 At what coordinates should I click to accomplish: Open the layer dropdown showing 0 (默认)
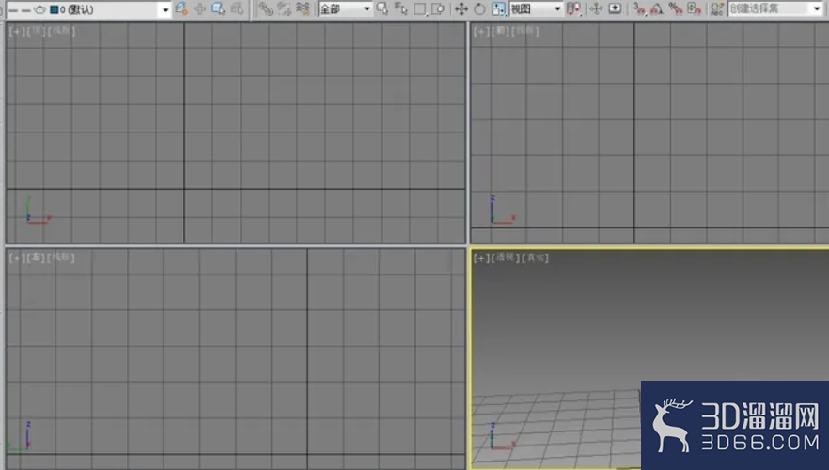(x=88, y=9)
